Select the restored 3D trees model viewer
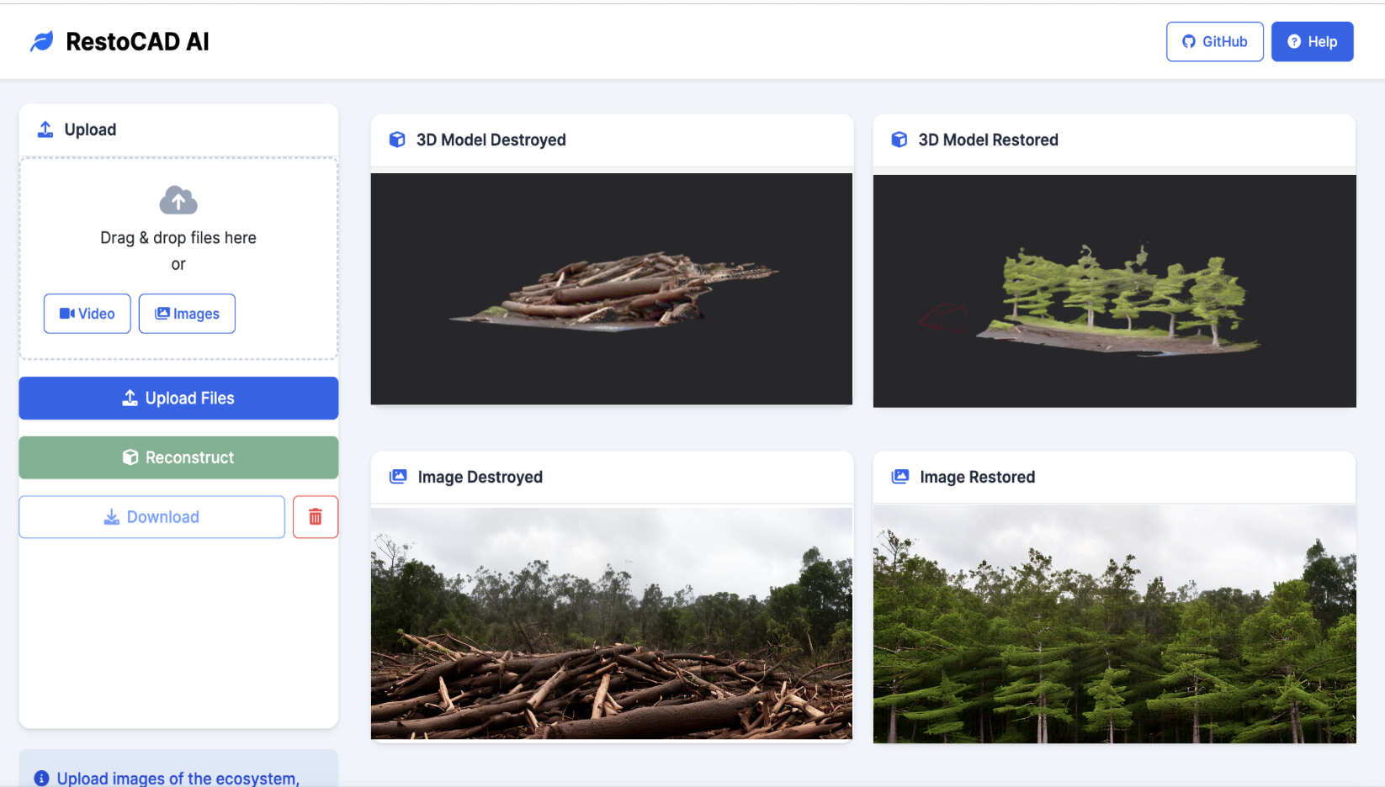The width and height of the screenshot is (1385, 787). click(x=1115, y=291)
